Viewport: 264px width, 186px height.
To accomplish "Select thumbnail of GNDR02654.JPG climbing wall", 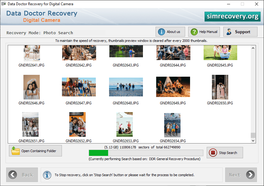I will click(172, 125).
